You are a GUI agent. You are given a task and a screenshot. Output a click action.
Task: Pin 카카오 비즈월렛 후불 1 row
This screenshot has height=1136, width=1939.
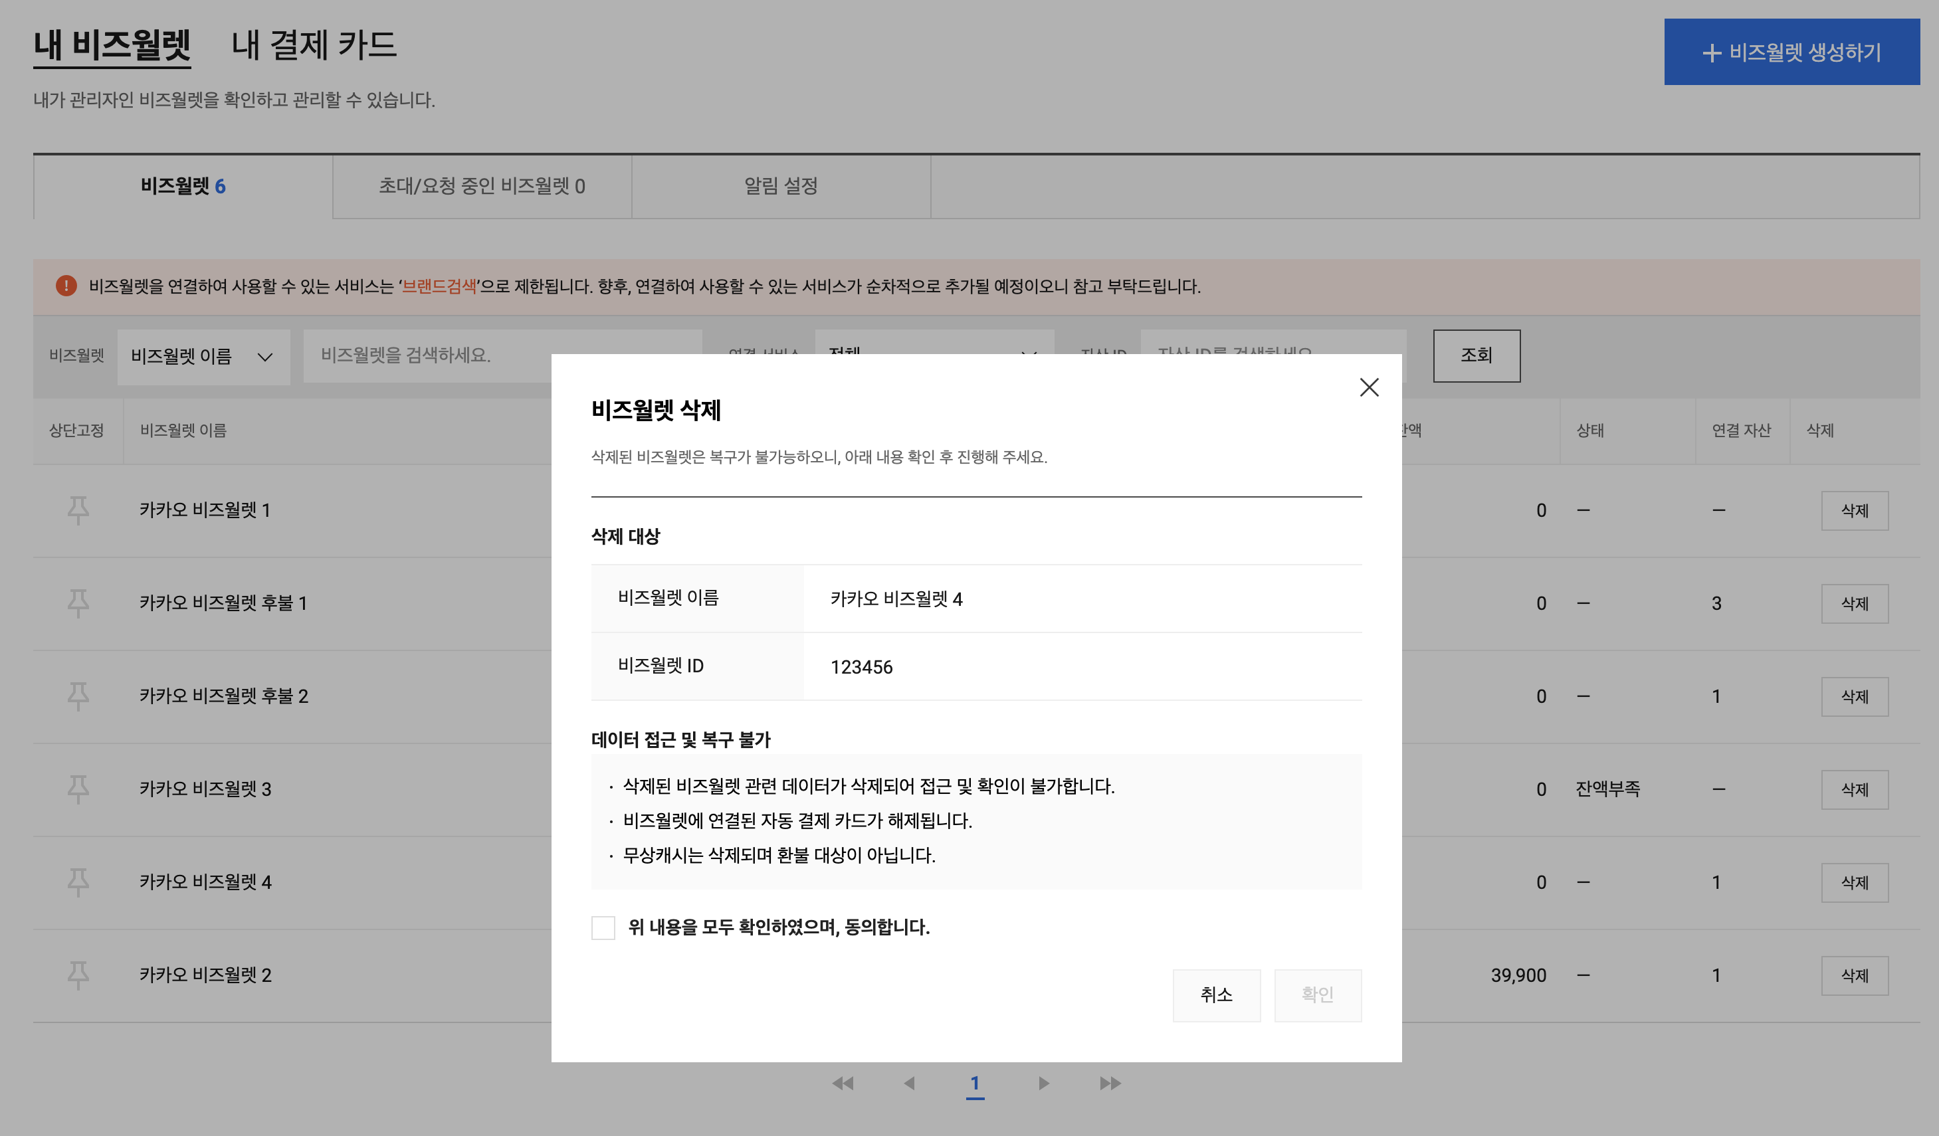78,603
